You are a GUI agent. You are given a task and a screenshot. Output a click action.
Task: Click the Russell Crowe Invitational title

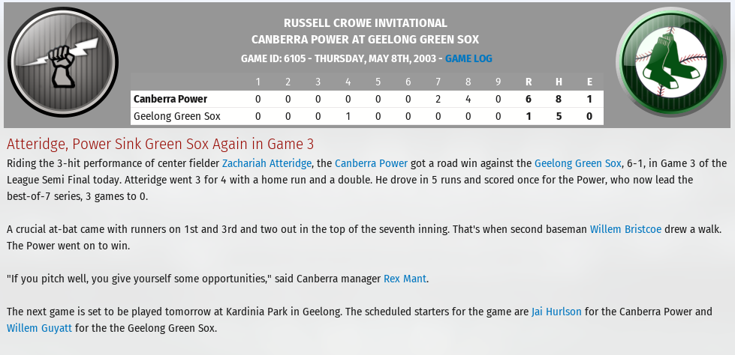click(365, 23)
